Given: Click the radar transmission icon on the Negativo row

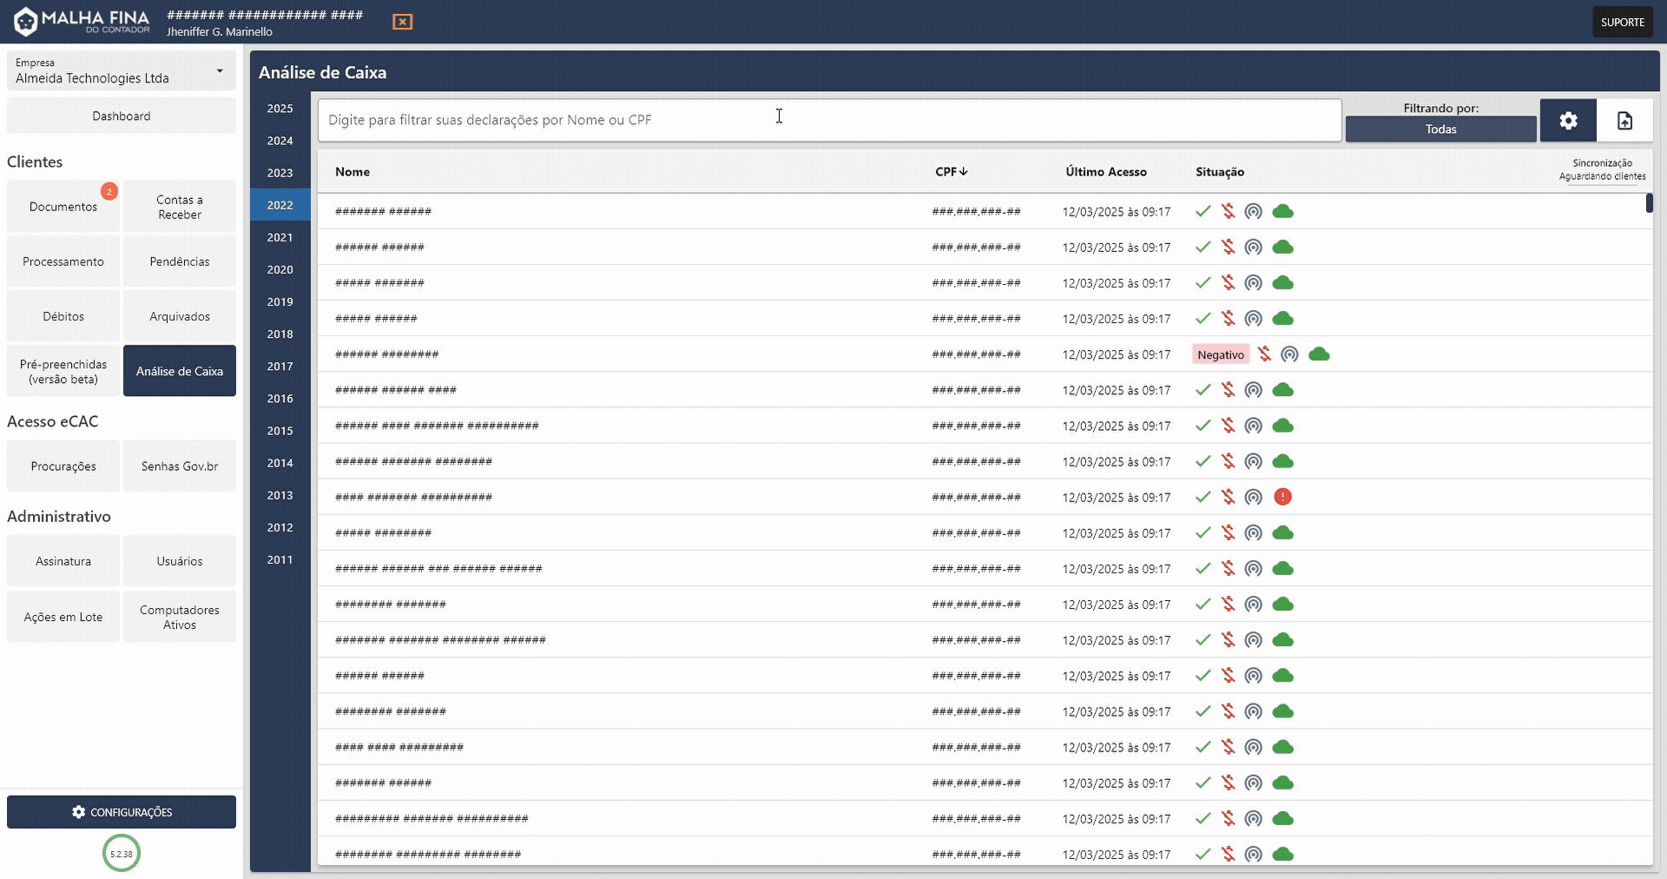Looking at the screenshot, I should (1289, 354).
